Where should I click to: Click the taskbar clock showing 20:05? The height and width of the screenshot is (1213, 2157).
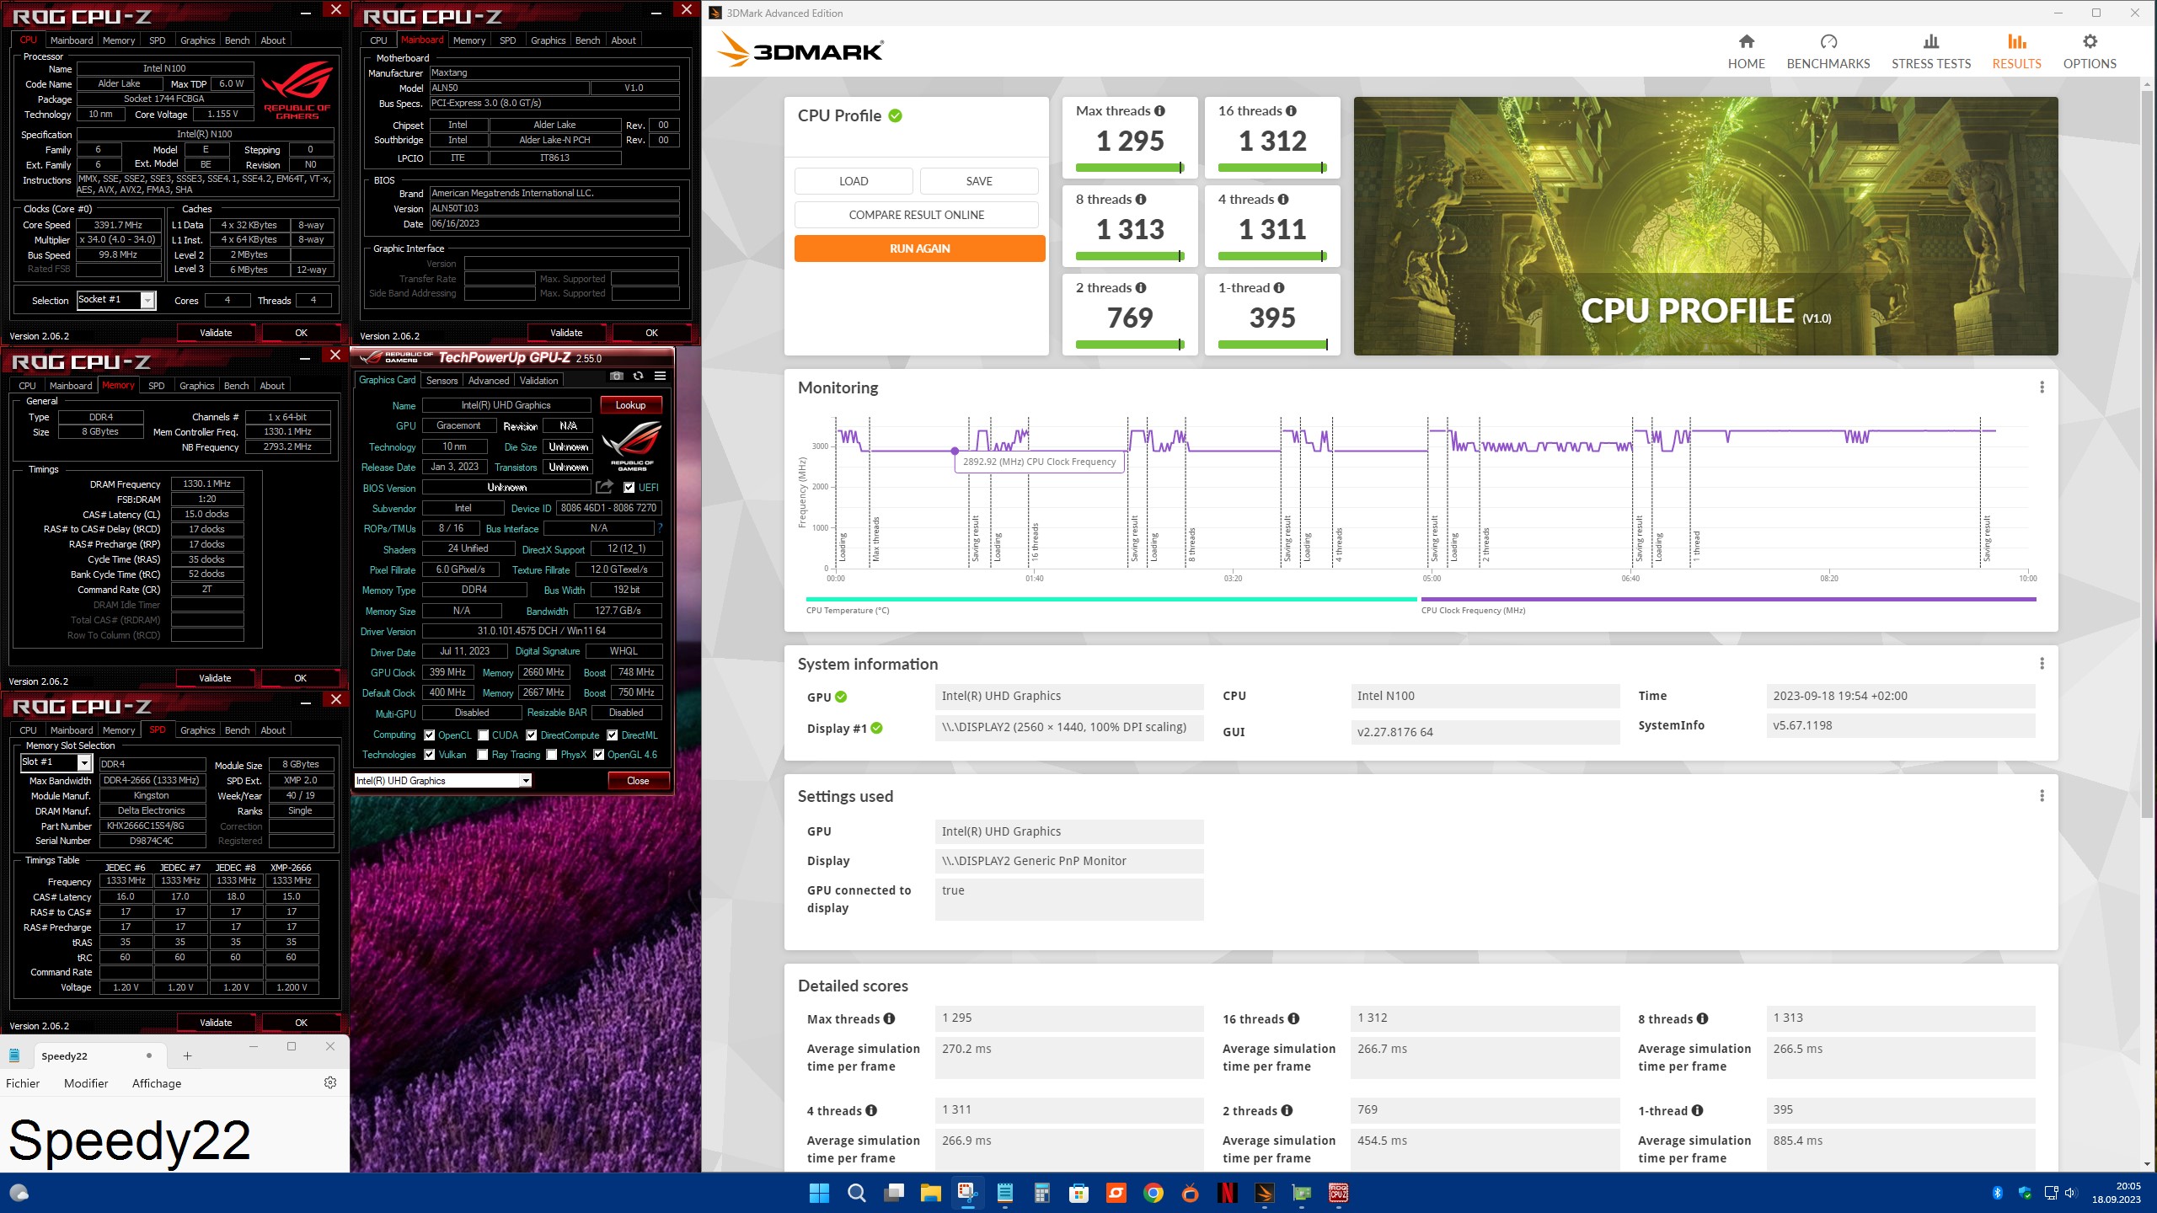pos(2117,1192)
